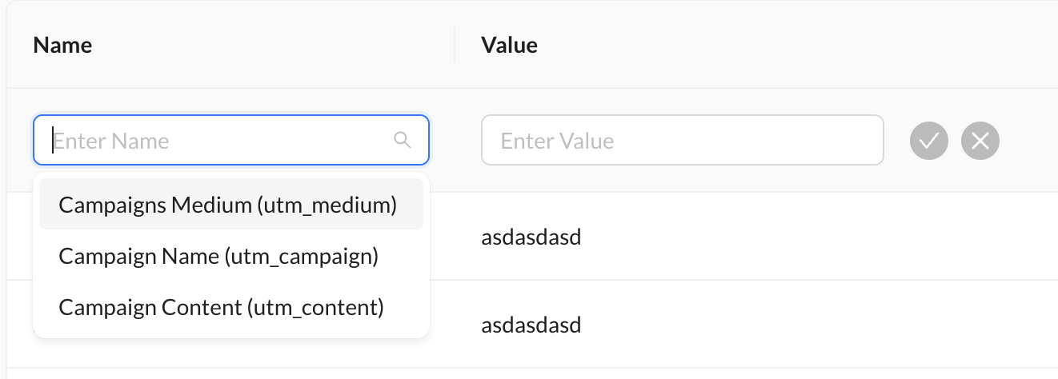This screenshot has width=1058, height=379.
Task: Cancel the new entry with X icon
Action: pyautogui.click(x=980, y=142)
